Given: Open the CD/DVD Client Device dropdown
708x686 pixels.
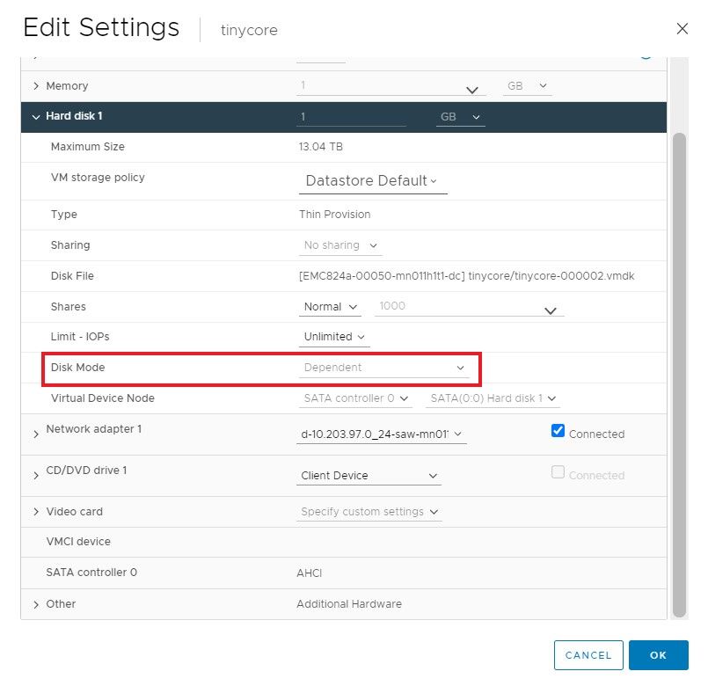Looking at the screenshot, I should coord(369,476).
